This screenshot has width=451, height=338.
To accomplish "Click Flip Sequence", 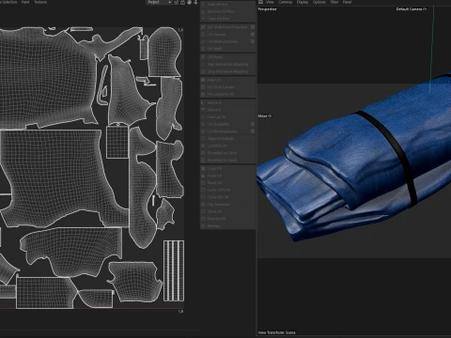I will tap(227, 205).
